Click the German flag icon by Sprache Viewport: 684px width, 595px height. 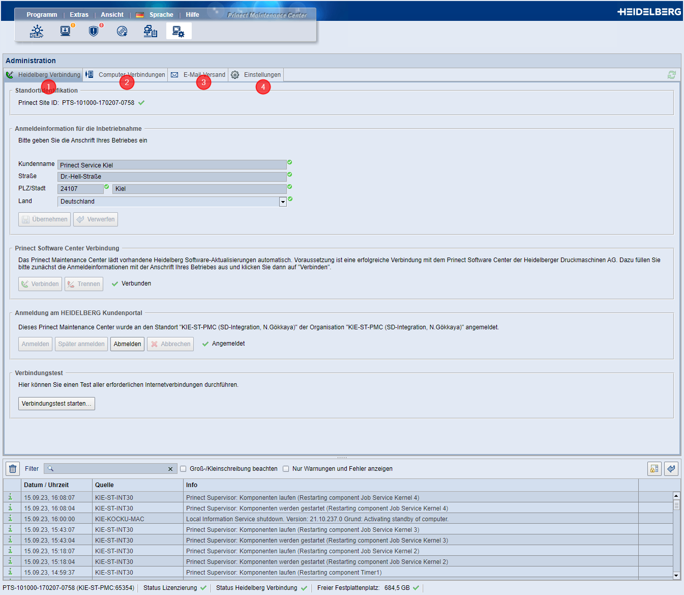pyautogui.click(x=140, y=15)
